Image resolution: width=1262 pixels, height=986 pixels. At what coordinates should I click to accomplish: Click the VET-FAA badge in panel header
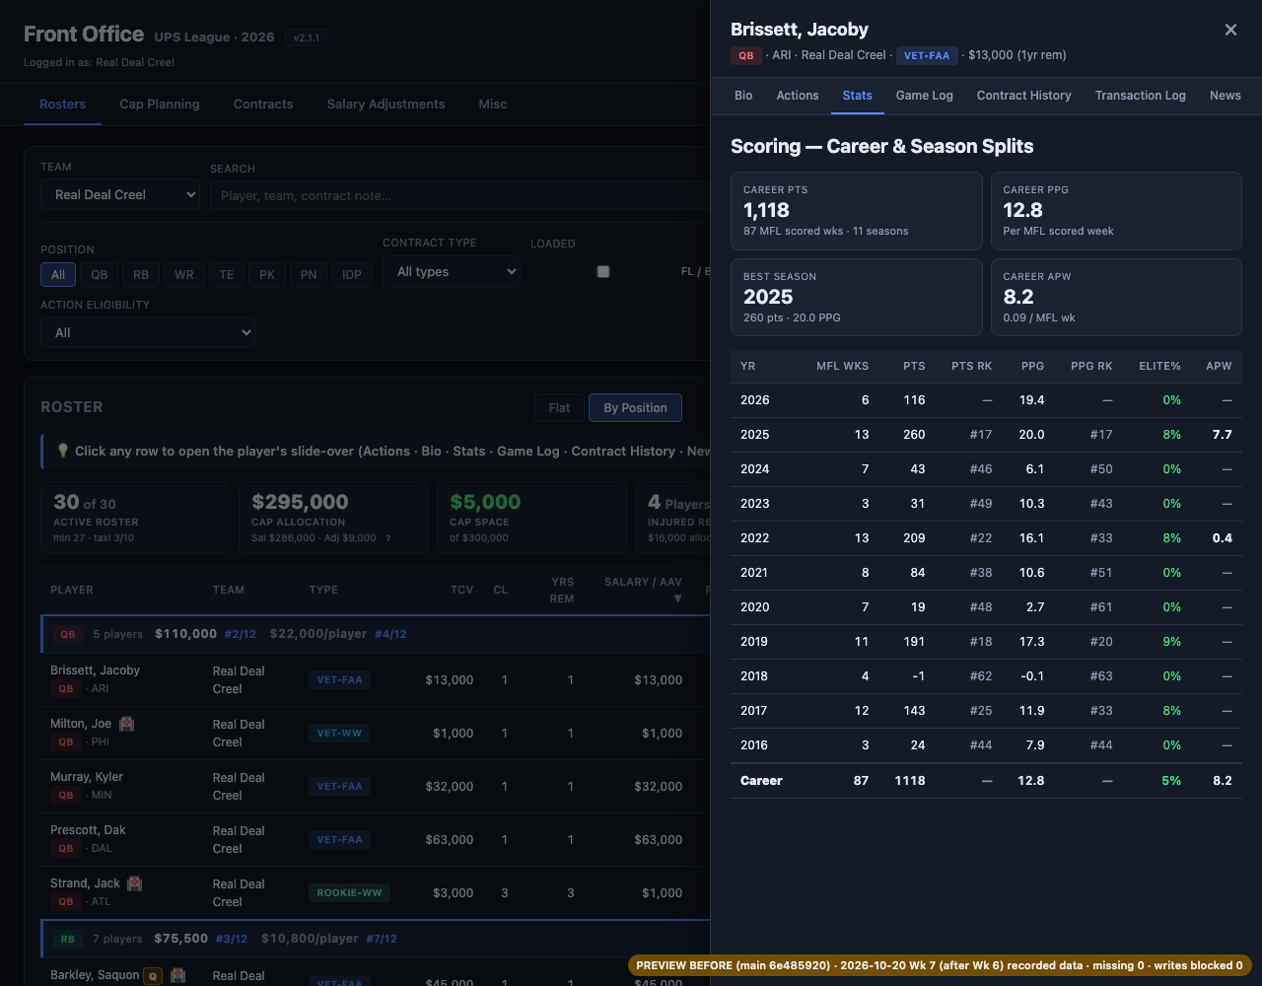[927, 55]
